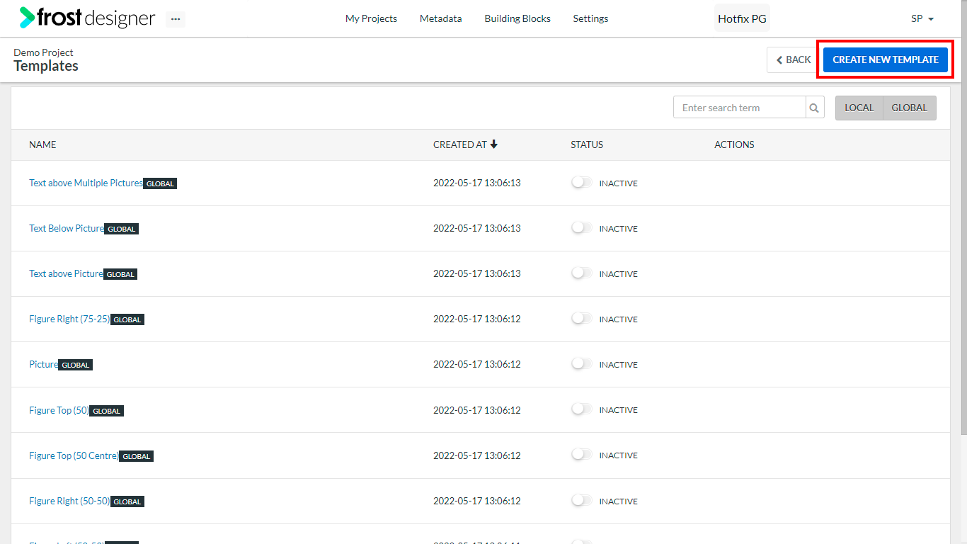Focus the Enter search term field
This screenshot has width=967, height=544.
coord(739,108)
